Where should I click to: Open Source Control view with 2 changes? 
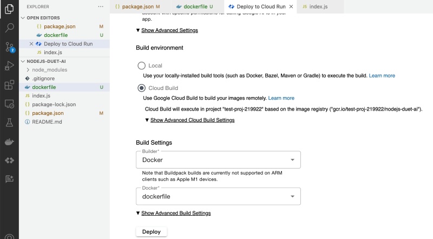point(9,47)
